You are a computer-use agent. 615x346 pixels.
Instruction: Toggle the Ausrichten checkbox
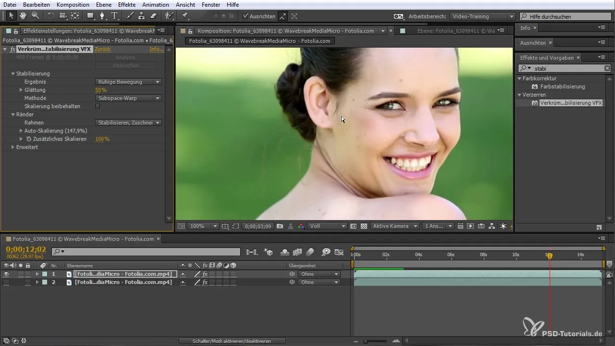click(x=246, y=16)
